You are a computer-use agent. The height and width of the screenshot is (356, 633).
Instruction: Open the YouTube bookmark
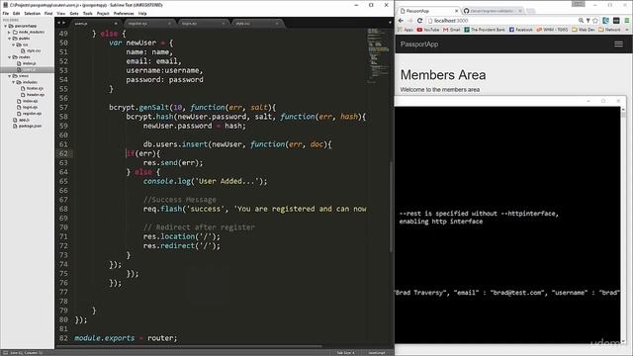coord(428,30)
